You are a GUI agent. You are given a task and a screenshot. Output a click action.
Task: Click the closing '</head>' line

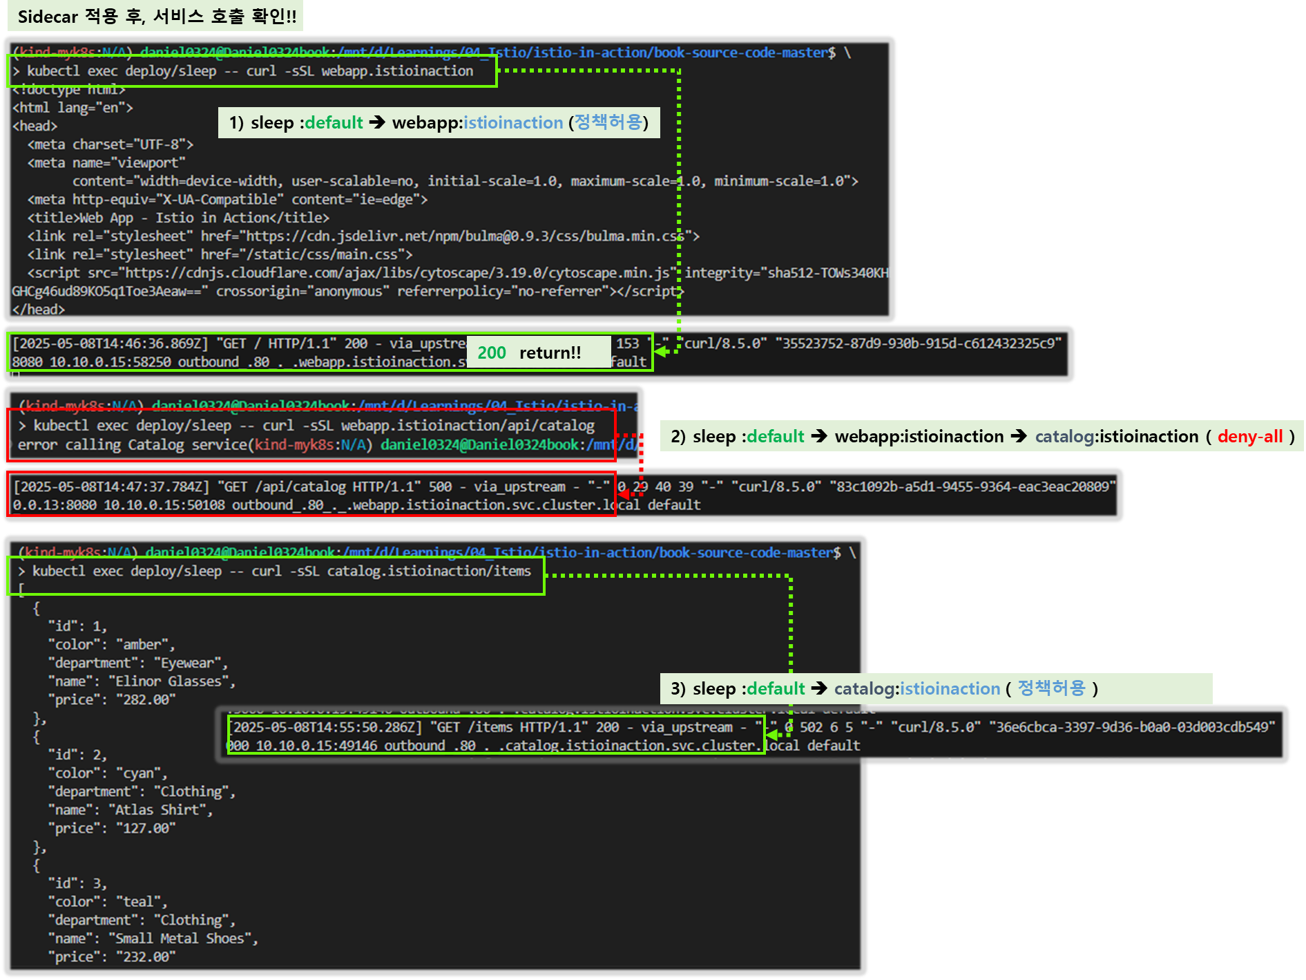click(x=39, y=310)
